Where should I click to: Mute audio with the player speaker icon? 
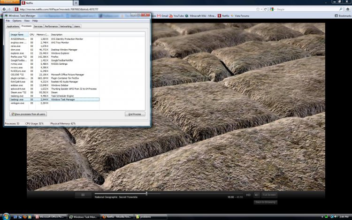click(257, 195)
